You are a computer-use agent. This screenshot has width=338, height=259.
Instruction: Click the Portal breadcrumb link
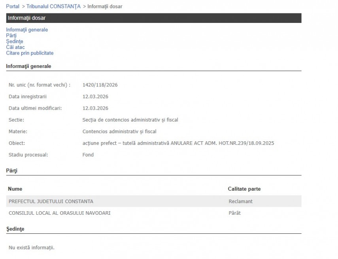(13, 6)
